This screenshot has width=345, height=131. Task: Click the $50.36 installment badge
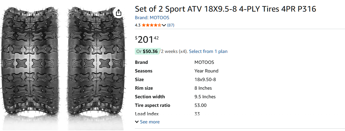coord(147,51)
